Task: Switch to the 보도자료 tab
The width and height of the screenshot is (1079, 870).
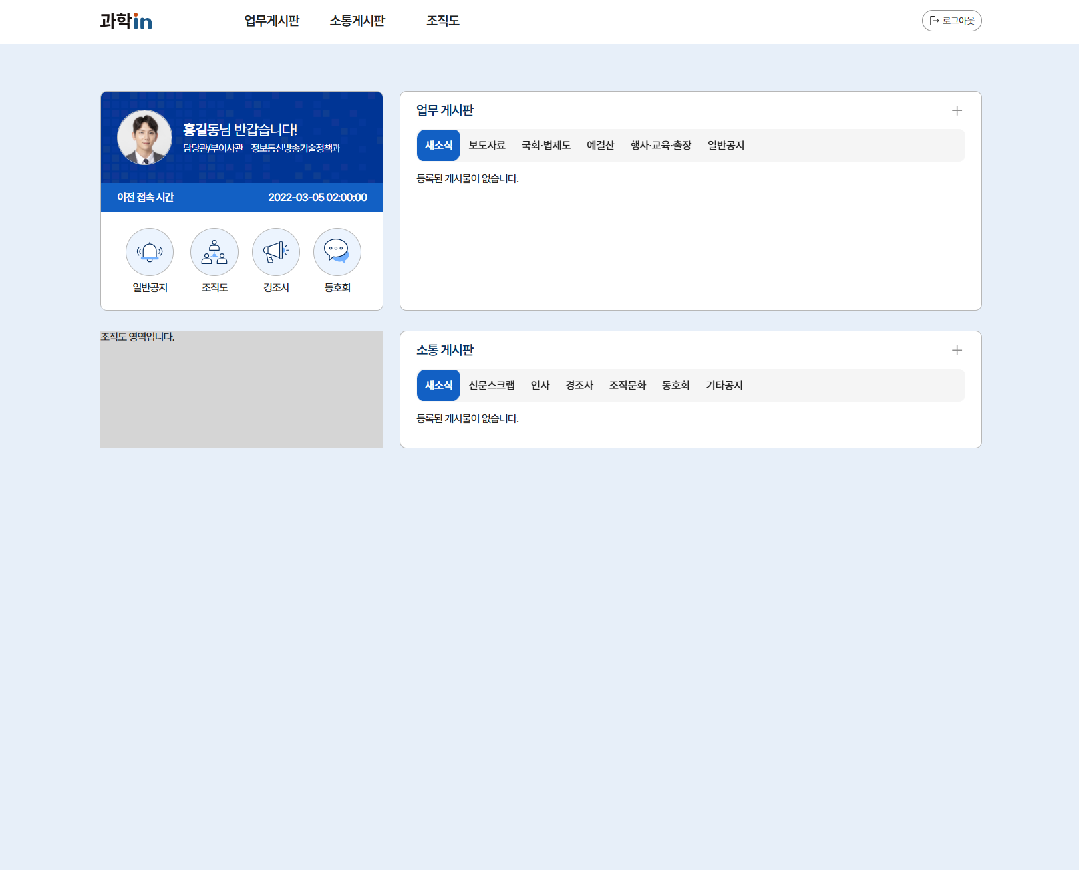Action: point(487,145)
